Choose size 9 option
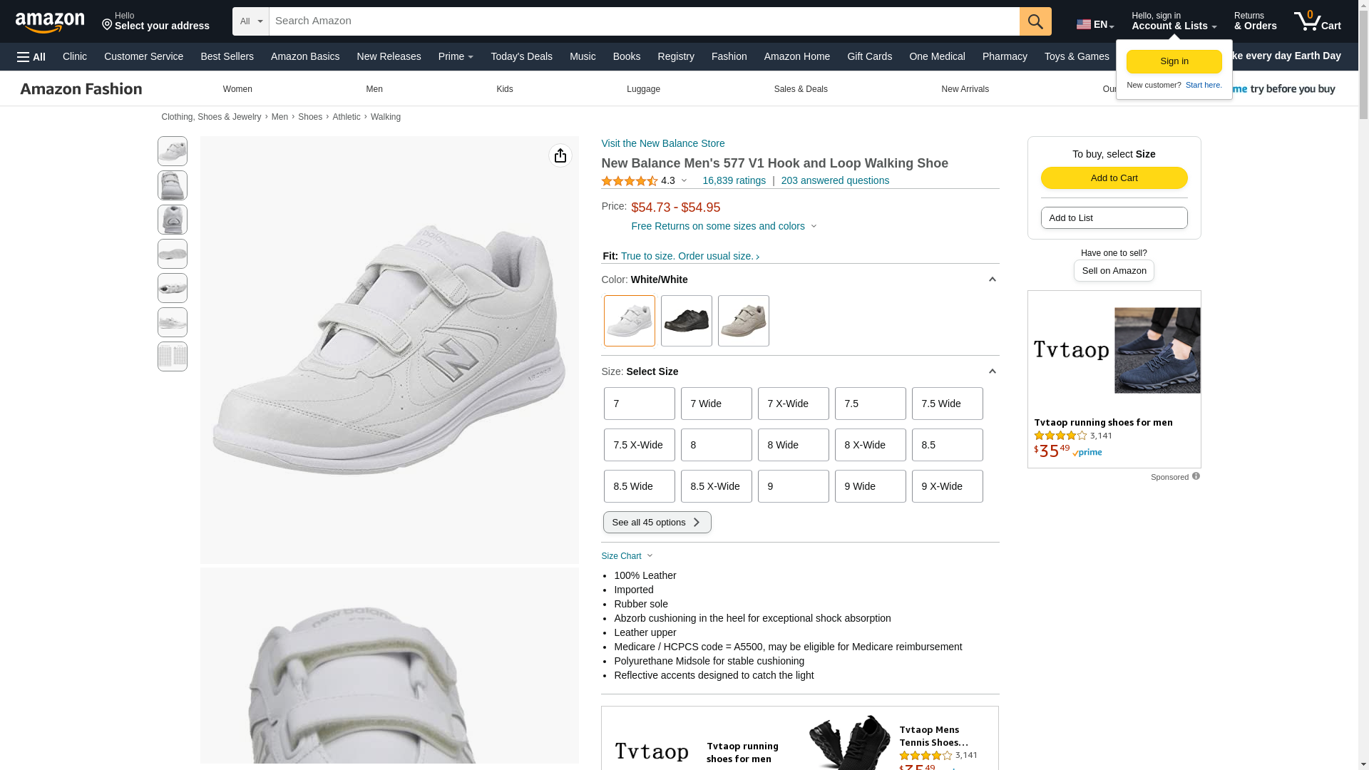The width and height of the screenshot is (1369, 770). pyautogui.click(x=793, y=486)
